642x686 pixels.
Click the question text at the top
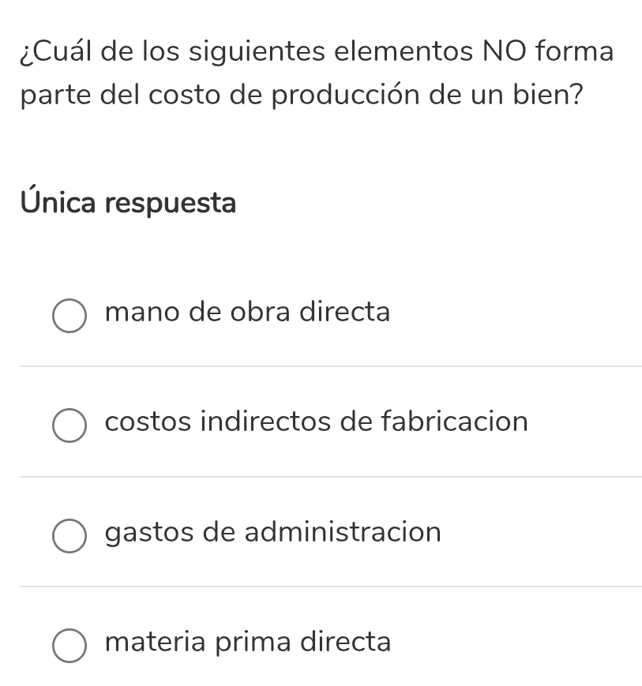click(316, 73)
